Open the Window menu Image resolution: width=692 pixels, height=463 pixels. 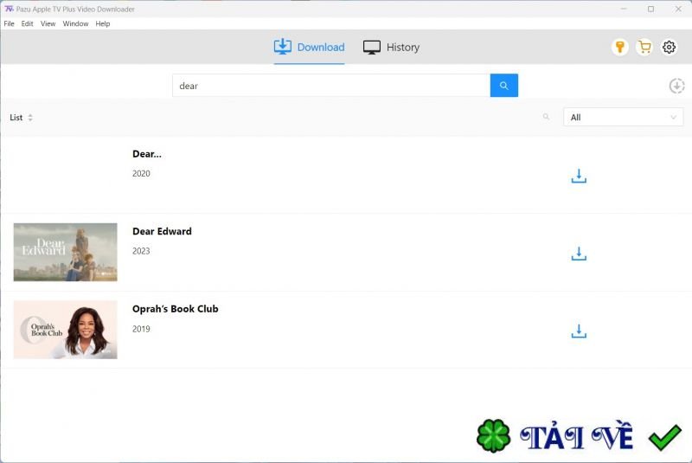click(x=75, y=23)
